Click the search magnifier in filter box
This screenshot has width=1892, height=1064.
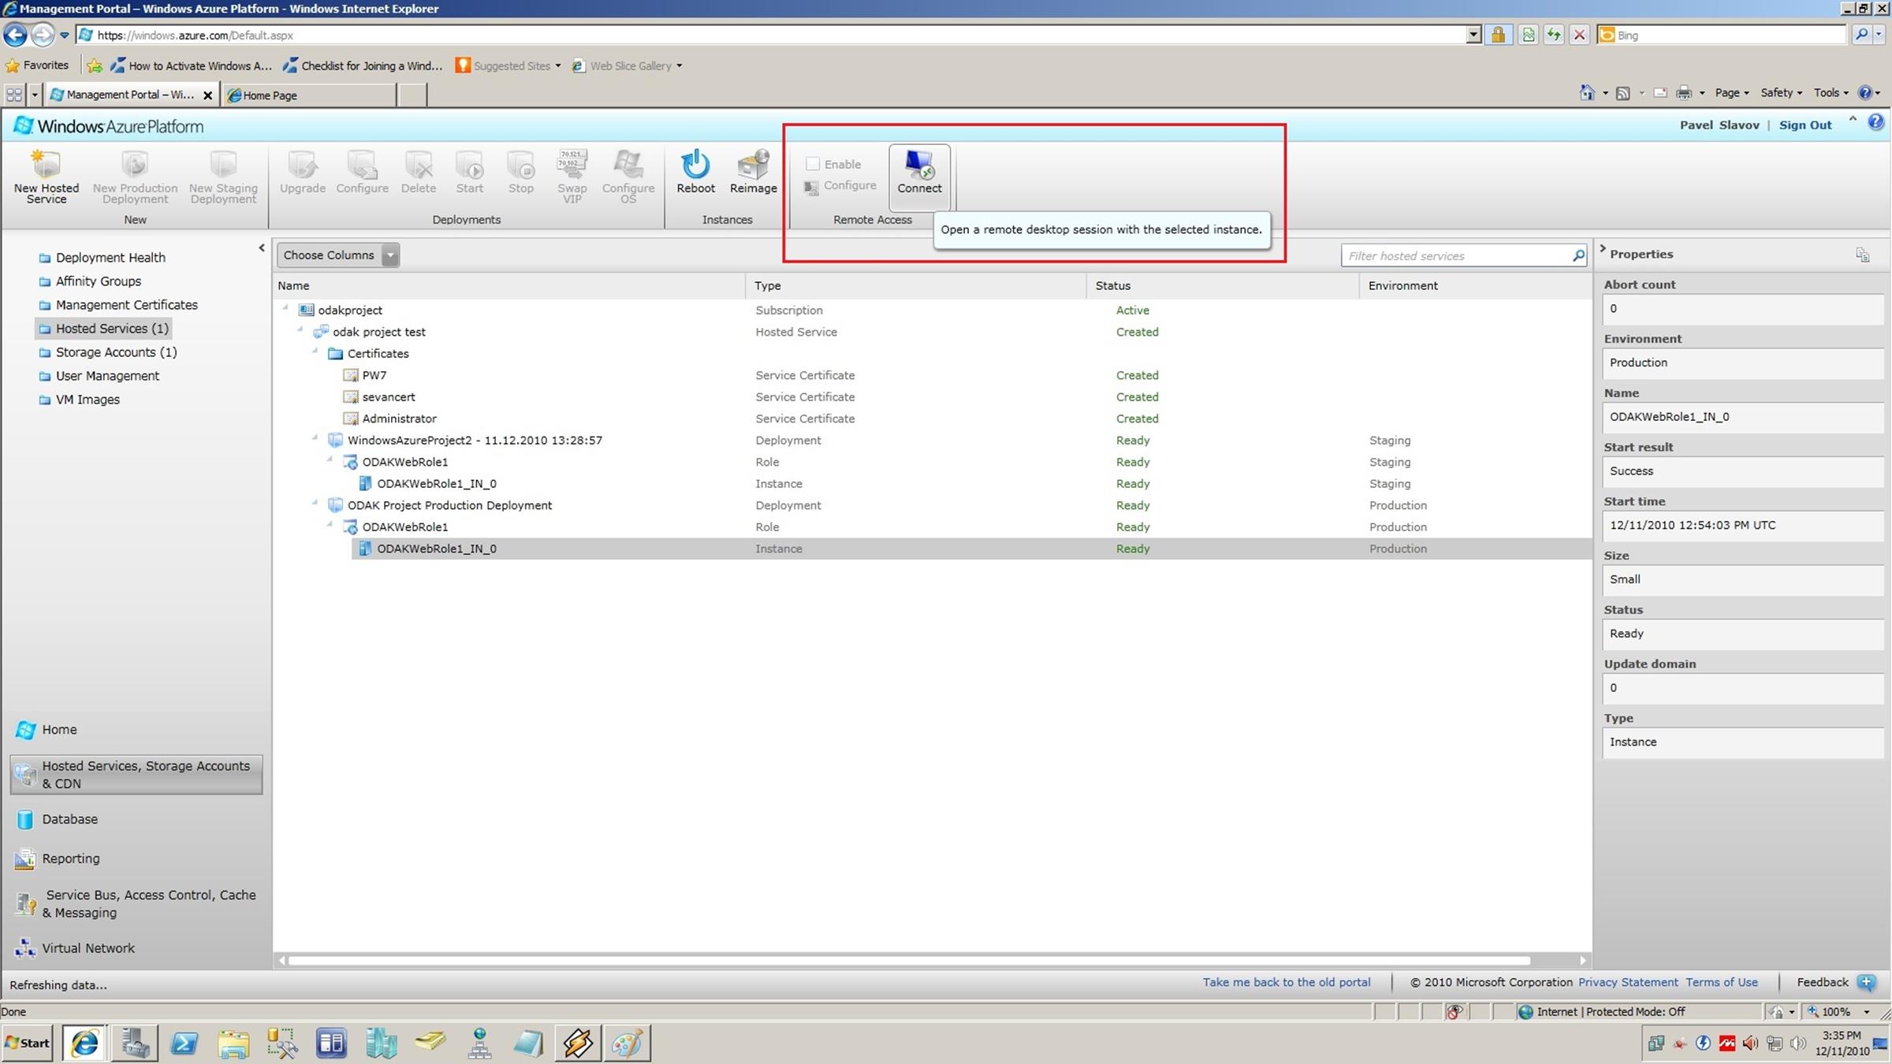[1578, 255]
